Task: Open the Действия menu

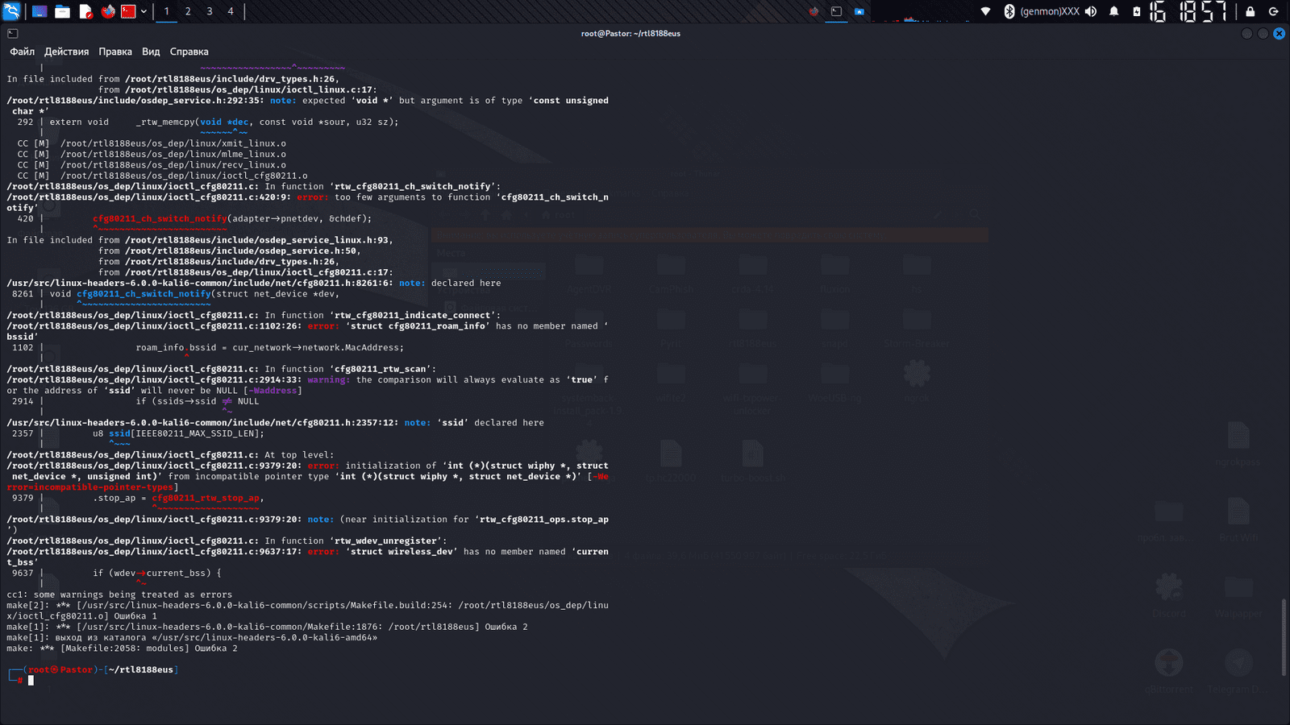Action: click(x=66, y=52)
